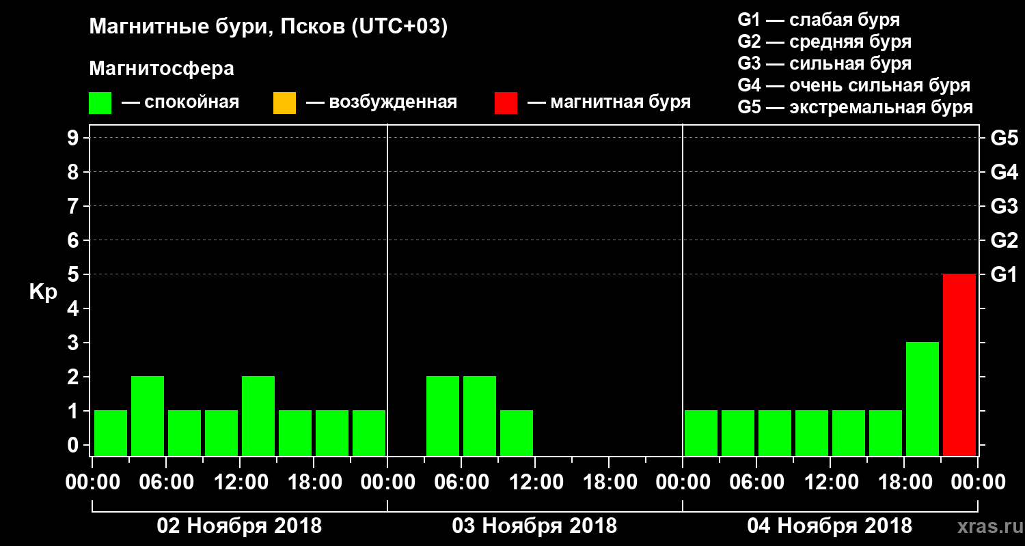Click the green 'спокойная' legend swatch
Image resolution: width=1025 pixels, height=546 pixels.
[100, 103]
